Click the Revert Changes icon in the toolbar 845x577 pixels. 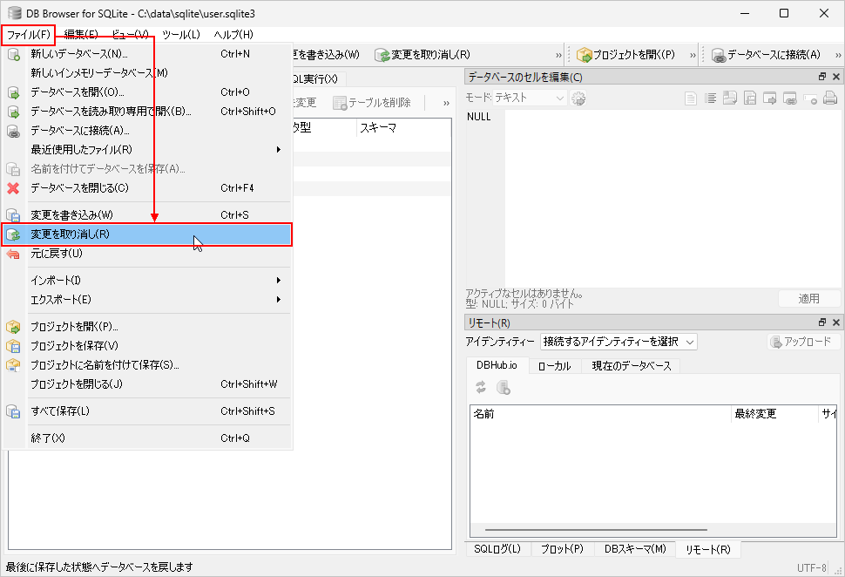click(x=382, y=55)
